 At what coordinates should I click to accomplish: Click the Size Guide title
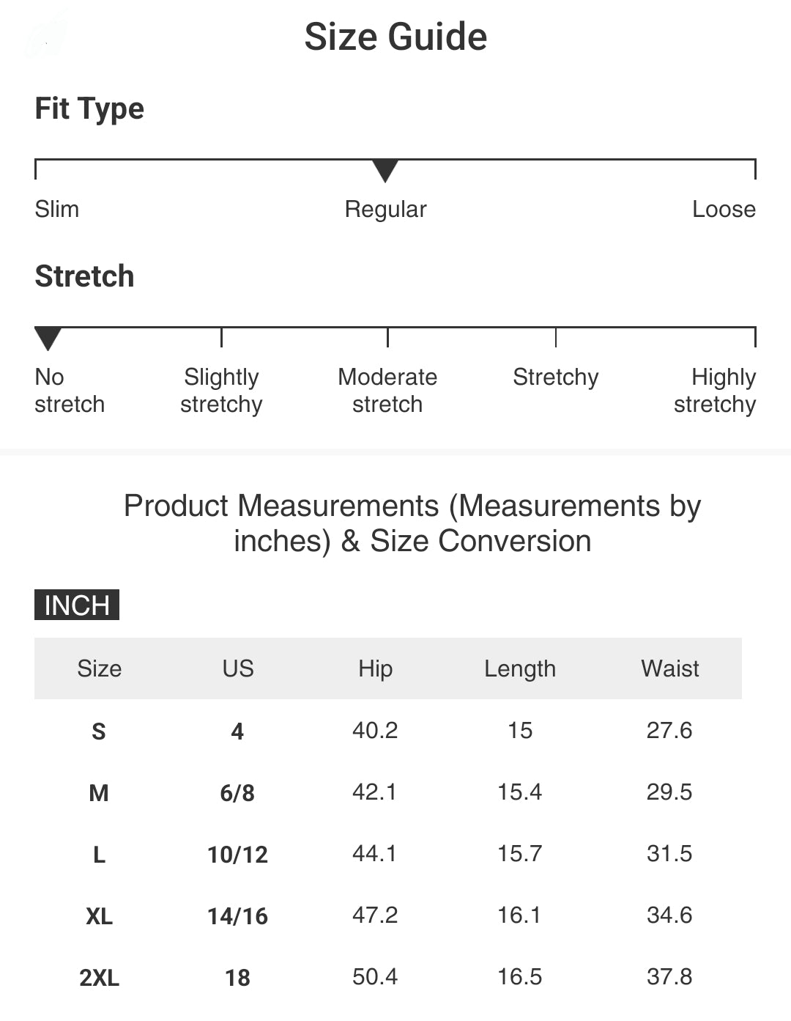395,37
